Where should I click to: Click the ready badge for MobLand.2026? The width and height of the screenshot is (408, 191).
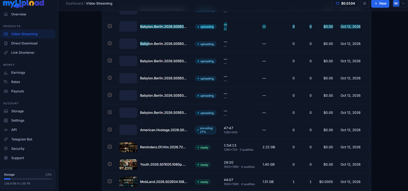point(203,182)
